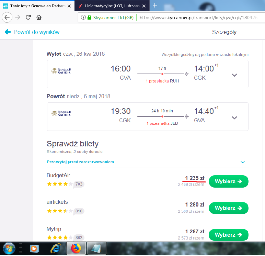This screenshot has width=265, height=256.
Task: Click the 'BudgetAir' provider name
Action: point(58,176)
